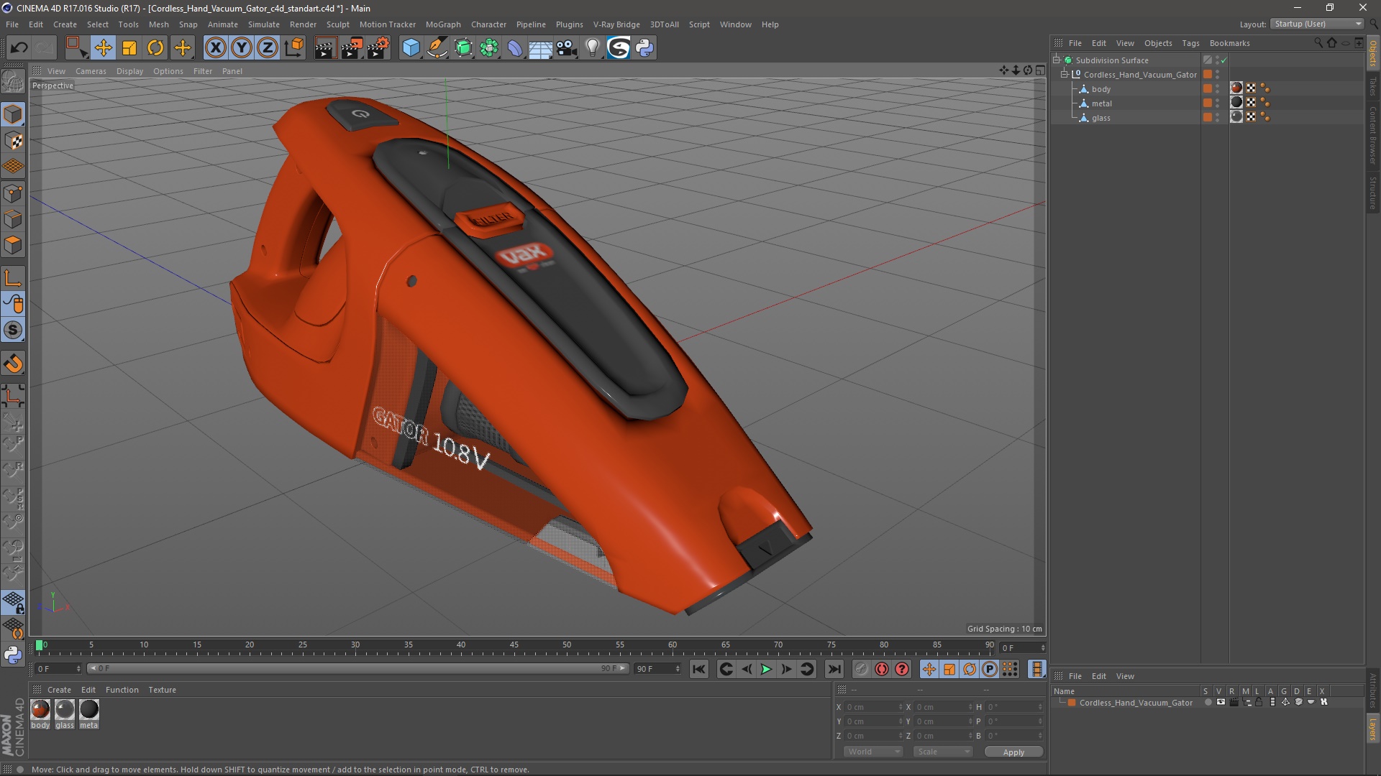Click the Apply button
Viewport: 1381px width, 776px height.
[x=1013, y=752]
